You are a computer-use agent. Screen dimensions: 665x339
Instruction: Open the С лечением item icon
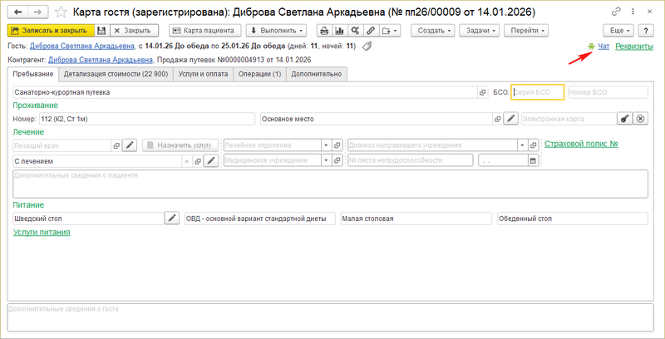(197, 161)
